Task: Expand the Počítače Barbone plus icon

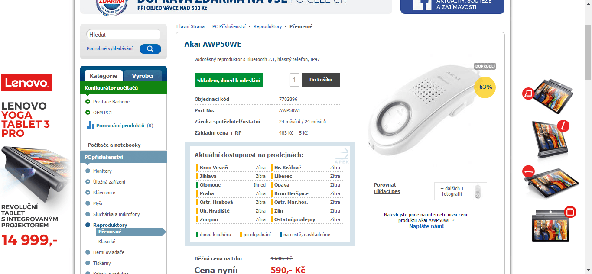Action: coord(88,102)
